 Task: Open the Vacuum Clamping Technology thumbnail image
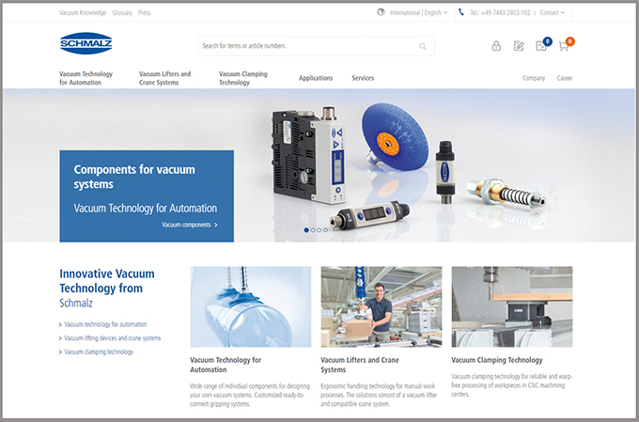511,306
